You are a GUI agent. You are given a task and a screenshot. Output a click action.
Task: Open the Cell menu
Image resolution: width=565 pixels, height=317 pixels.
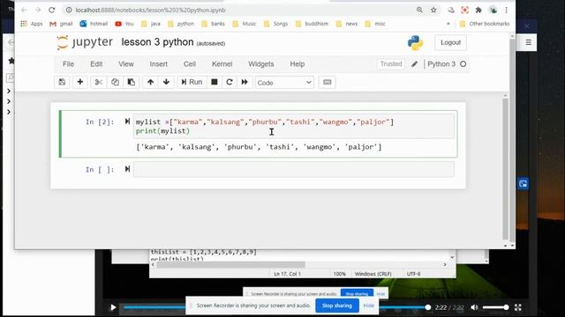coord(190,64)
